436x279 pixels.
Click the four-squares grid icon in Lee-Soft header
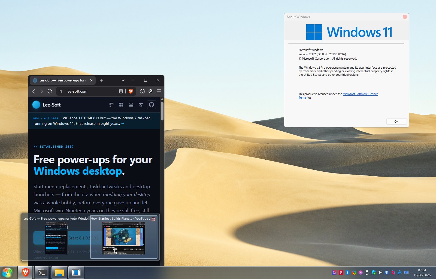click(121, 105)
